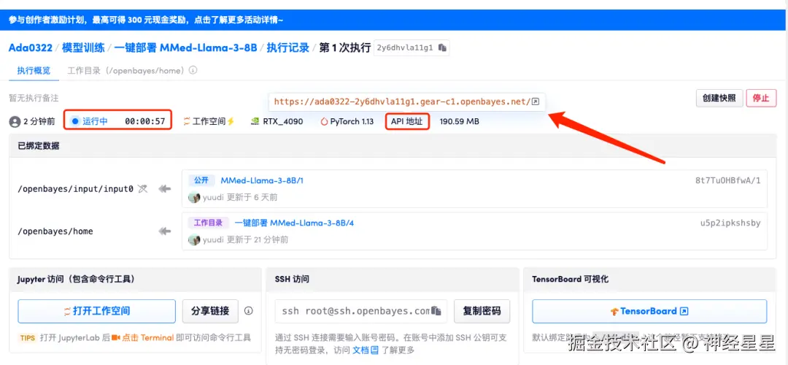Click 点击 Terminal link in tips
Screen dimensions: 788x365
coord(148,337)
